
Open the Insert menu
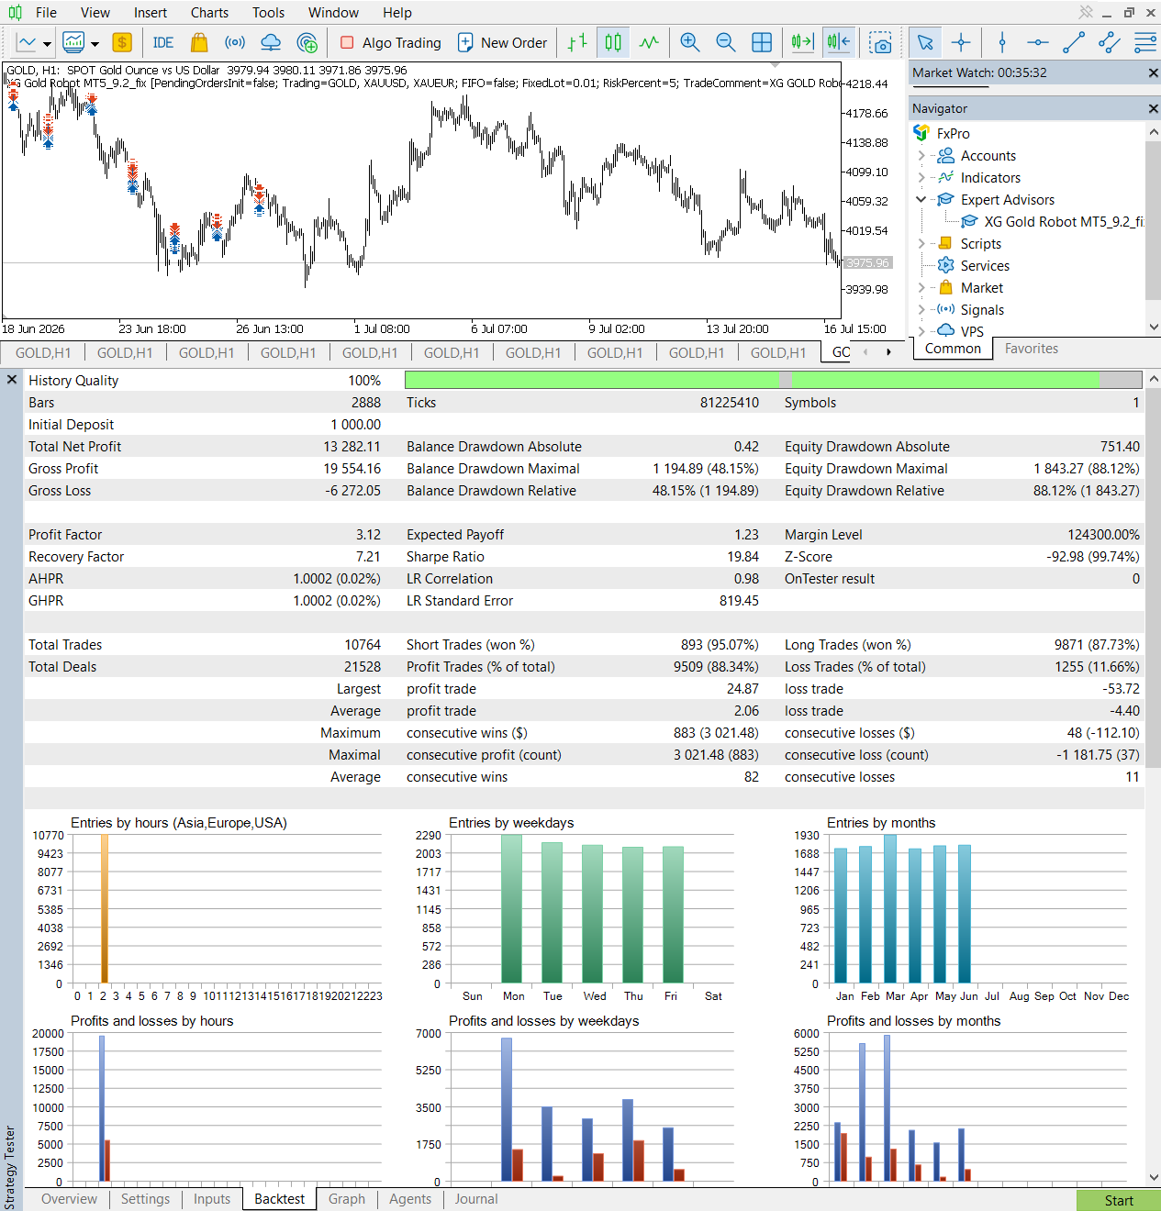pos(151,13)
